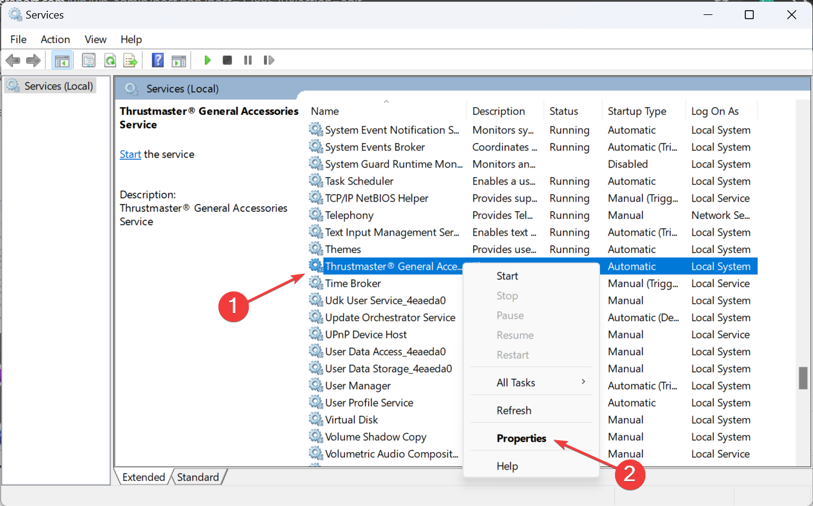Switch to the Standard tab

point(198,477)
